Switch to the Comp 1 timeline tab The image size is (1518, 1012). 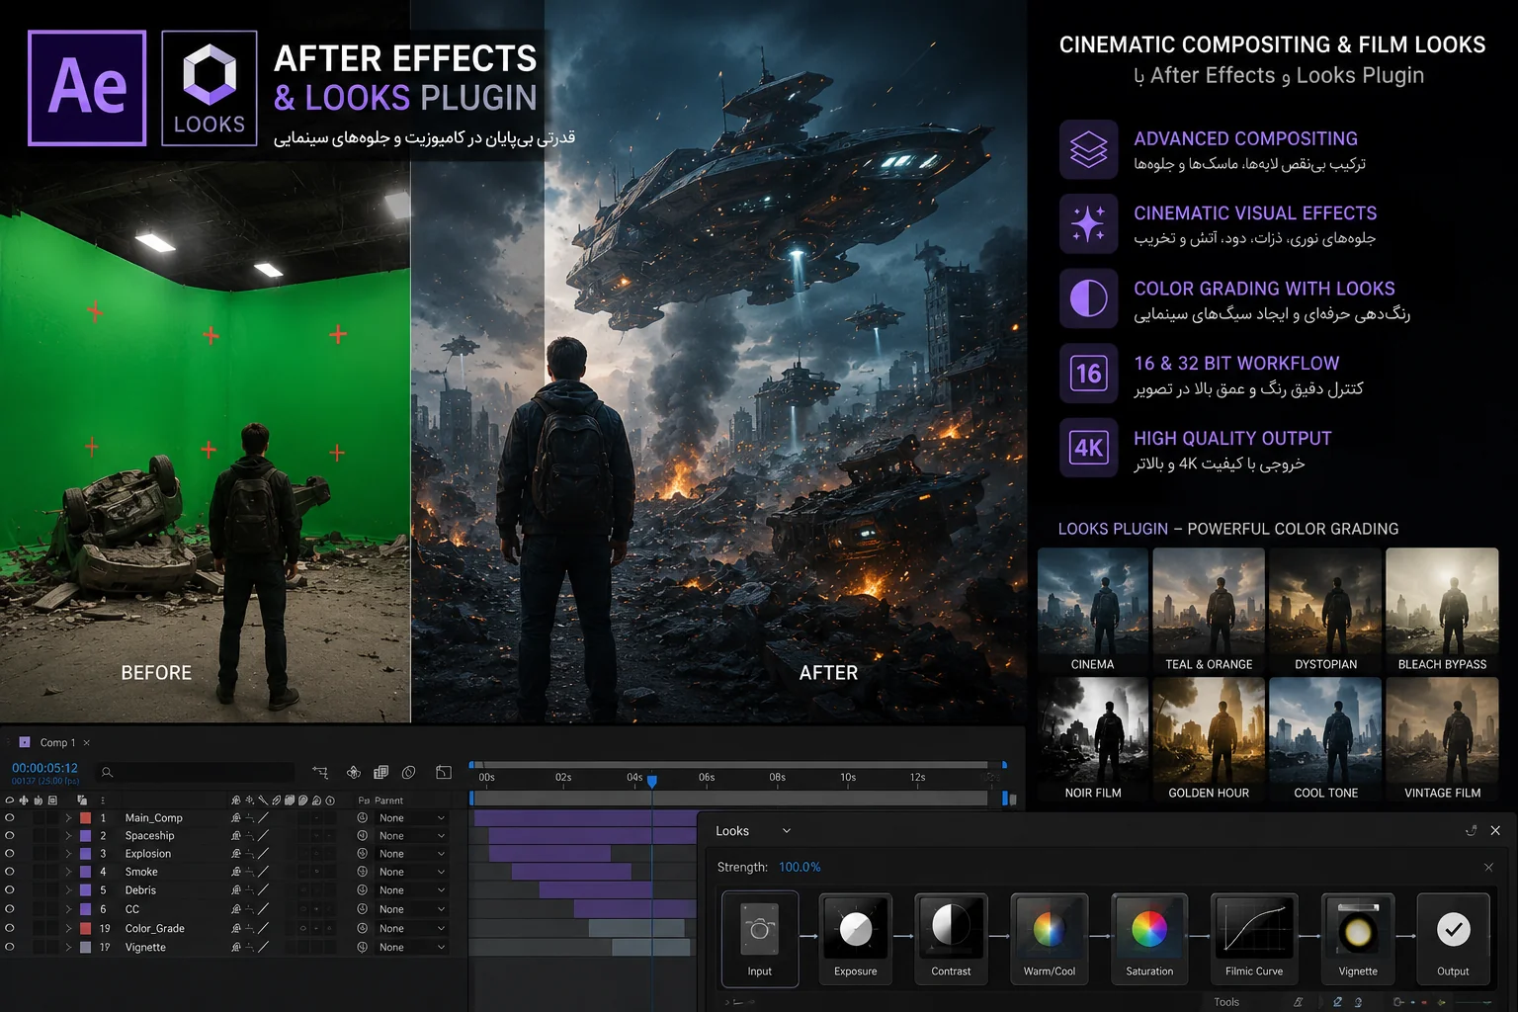tap(57, 742)
